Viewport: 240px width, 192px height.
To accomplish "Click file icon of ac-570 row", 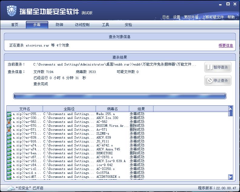I will click(x=9, y=126).
